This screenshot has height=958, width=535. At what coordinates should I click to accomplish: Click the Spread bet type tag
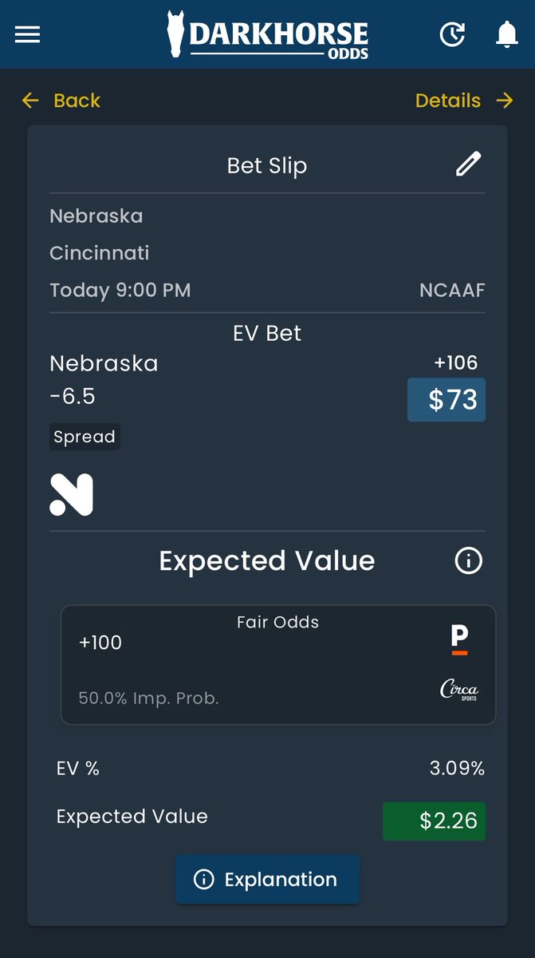(85, 437)
